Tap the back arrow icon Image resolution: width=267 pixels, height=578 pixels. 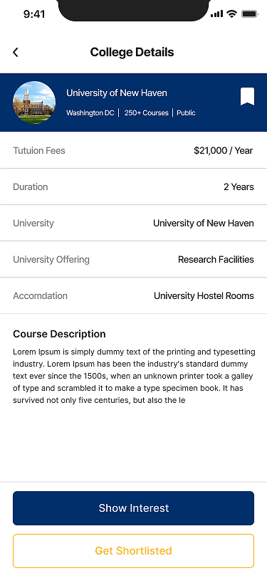[16, 53]
